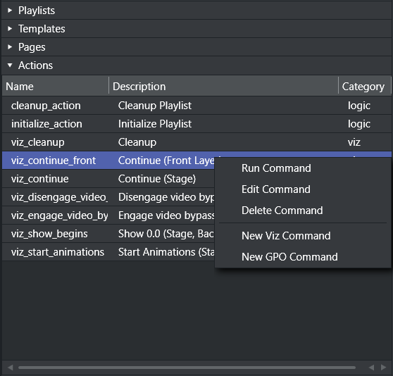Select the viz_cleanup action row
The width and height of the screenshot is (393, 376).
(196, 142)
